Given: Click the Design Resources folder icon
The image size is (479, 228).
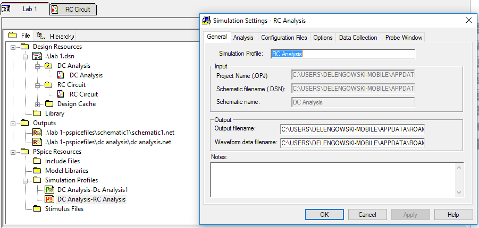Looking at the screenshot, I should tap(24, 47).
